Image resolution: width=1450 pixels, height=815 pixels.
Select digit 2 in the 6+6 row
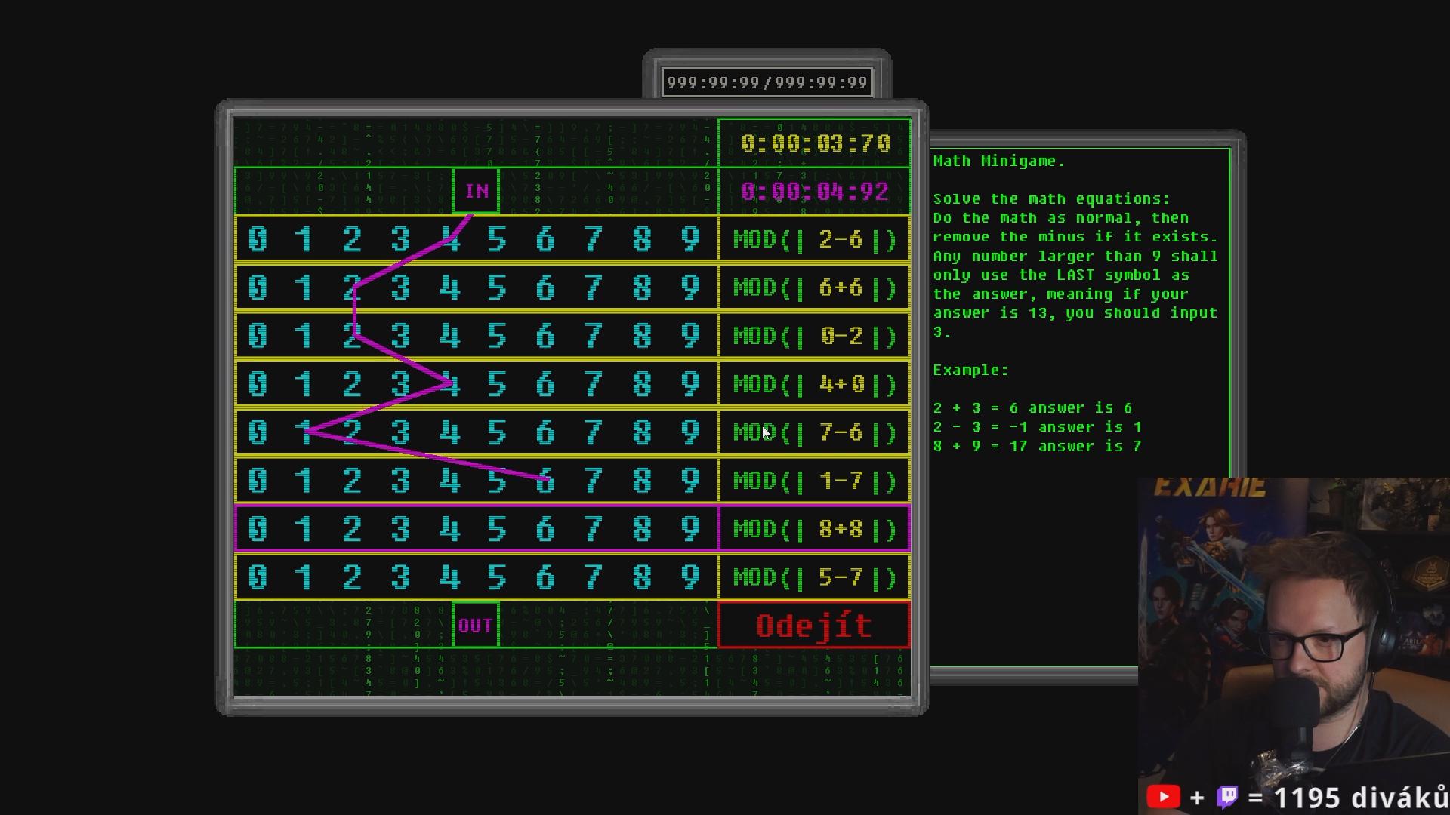click(352, 288)
